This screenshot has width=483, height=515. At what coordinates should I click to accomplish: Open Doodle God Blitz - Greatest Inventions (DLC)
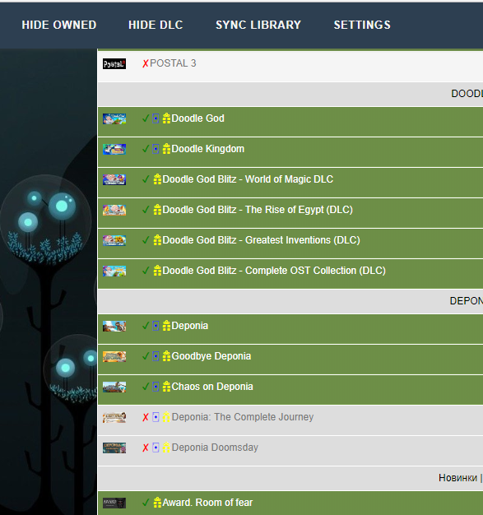(x=261, y=240)
